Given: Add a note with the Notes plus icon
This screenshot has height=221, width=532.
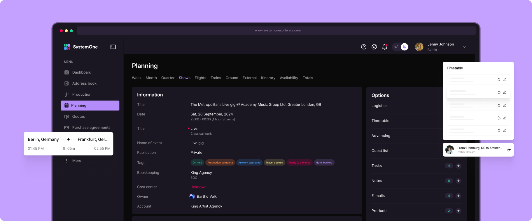Looking at the screenshot, I should [459, 181].
